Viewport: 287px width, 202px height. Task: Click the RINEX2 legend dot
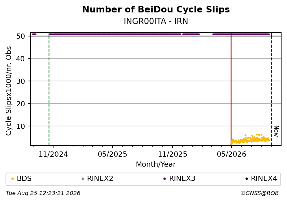[83, 179]
